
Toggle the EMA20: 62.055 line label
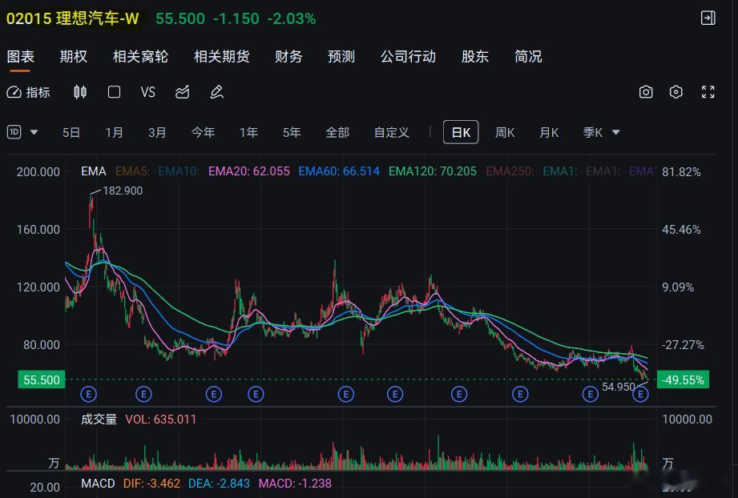(x=249, y=171)
